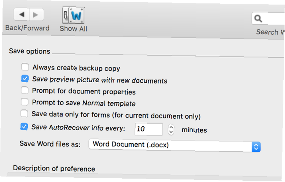
Task: Check Save data only for forms
Action: 24,114
